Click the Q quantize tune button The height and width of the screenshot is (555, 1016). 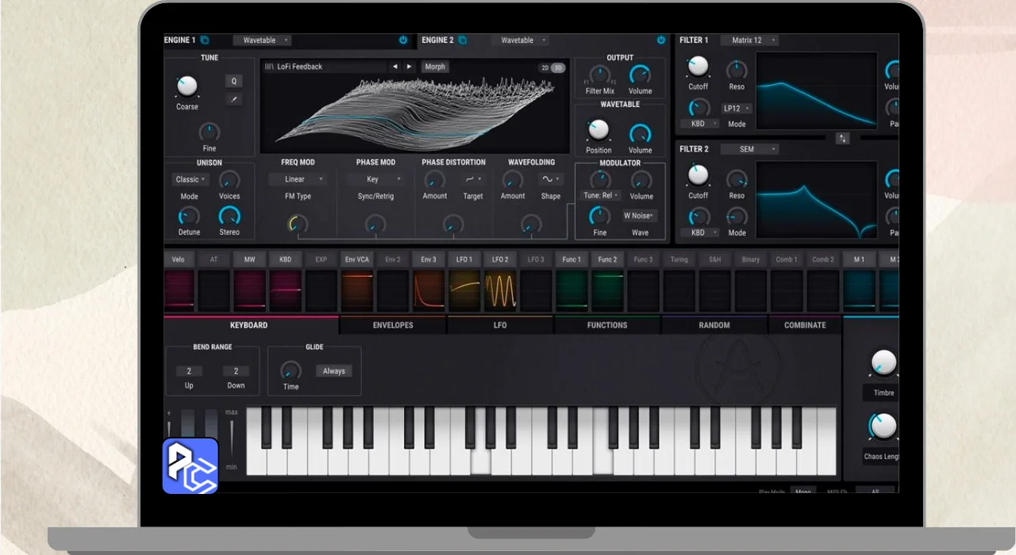click(233, 81)
